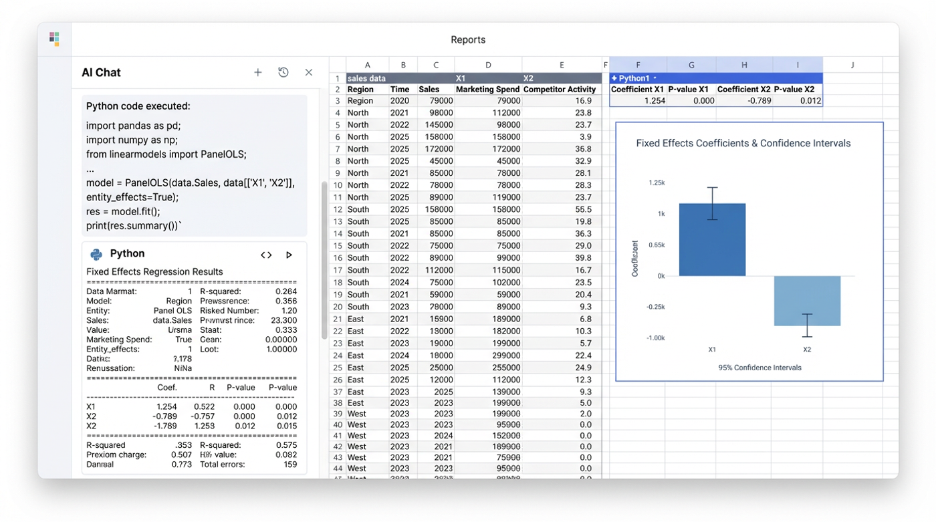
Task: Click the spreadsheet cell 0.012 under P-value X2
Action: (798, 101)
